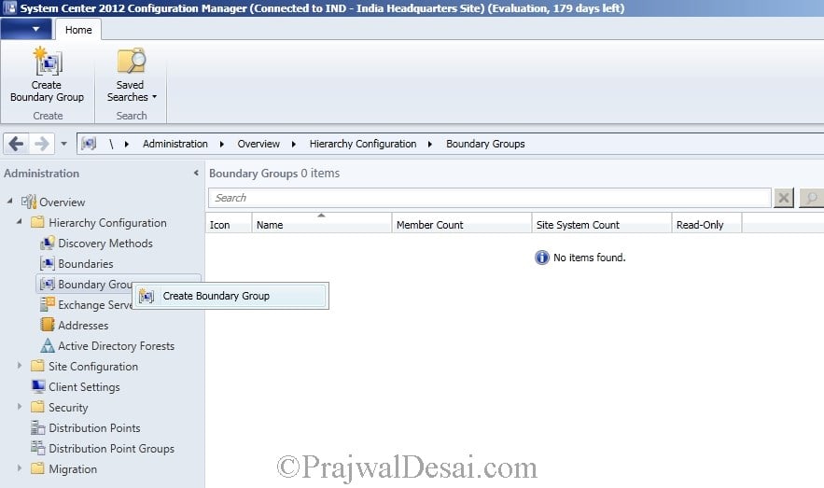This screenshot has width=824, height=488.
Task: Select the Boundaries tree label
Action: tap(86, 264)
